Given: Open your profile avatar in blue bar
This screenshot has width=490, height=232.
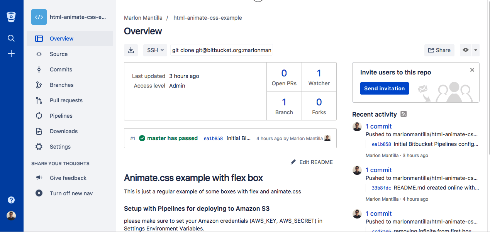Looking at the screenshot, I should [11, 216].
